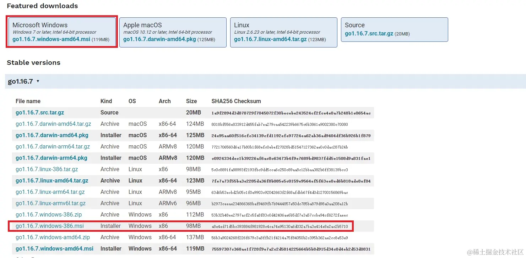This screenshot has width=526, height=258.
Task: Select the 'File name' column header
Action: [28, 101]
